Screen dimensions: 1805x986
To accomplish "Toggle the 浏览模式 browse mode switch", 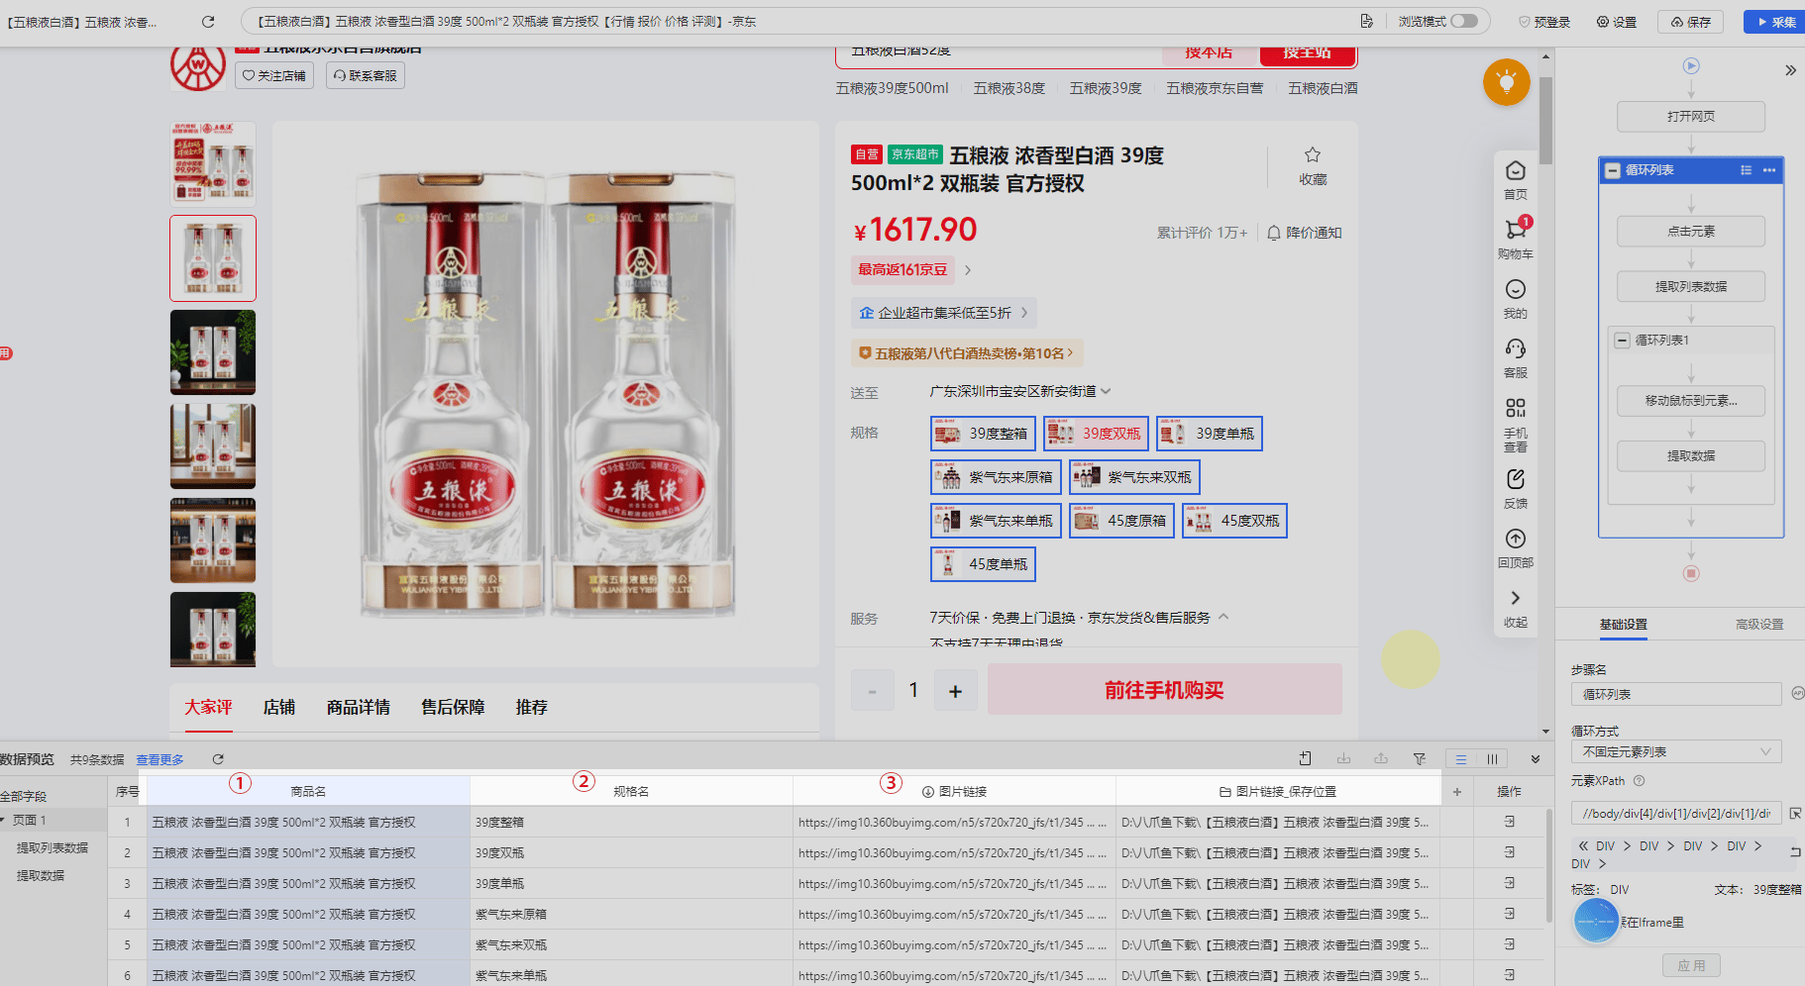I will pyautogui.click(x=1464, y=21).
